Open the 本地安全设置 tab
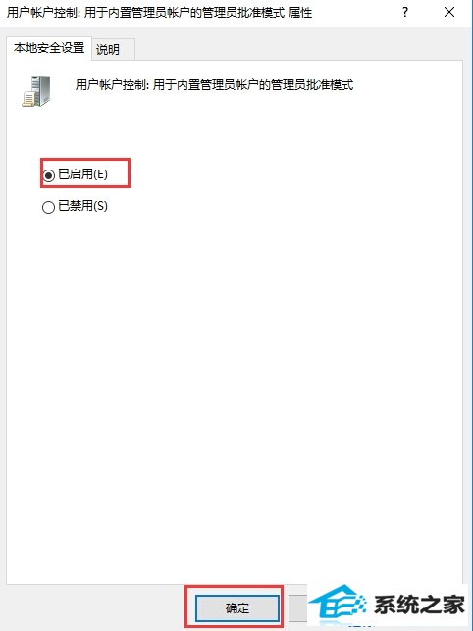473x631 pixels. click(49, 48)
